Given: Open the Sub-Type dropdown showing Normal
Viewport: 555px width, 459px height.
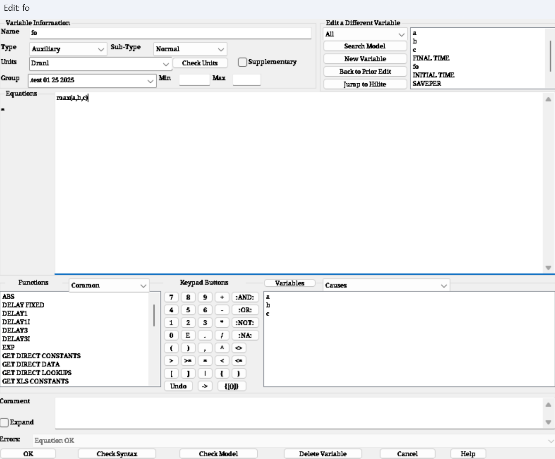Looking at the screenshot, I should 190,49.
